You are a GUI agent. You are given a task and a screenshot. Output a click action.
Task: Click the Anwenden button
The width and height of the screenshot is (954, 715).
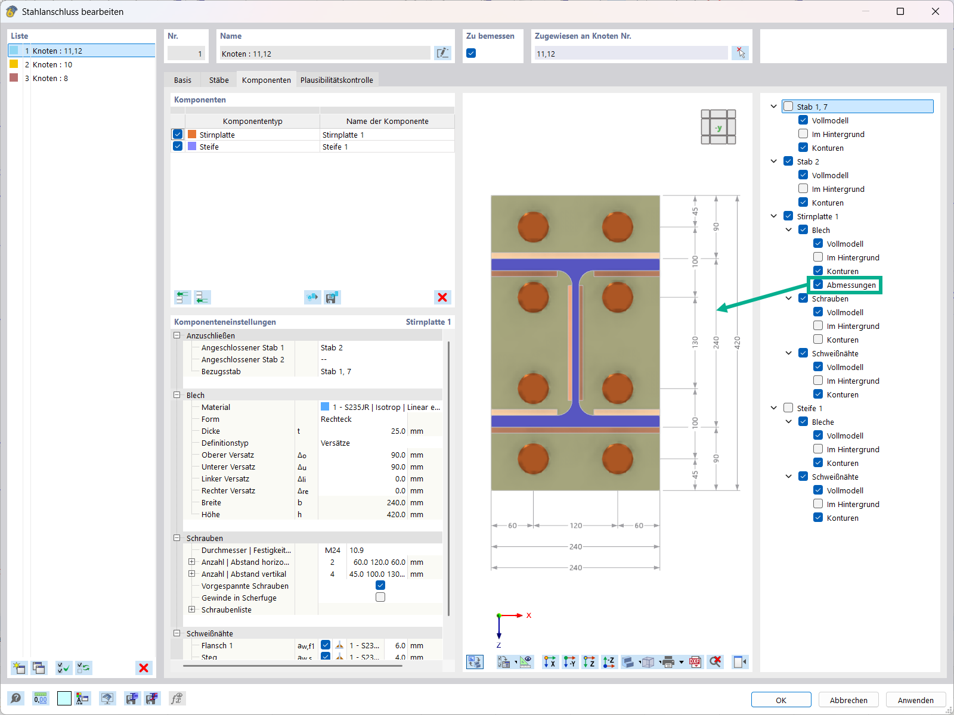916,700
